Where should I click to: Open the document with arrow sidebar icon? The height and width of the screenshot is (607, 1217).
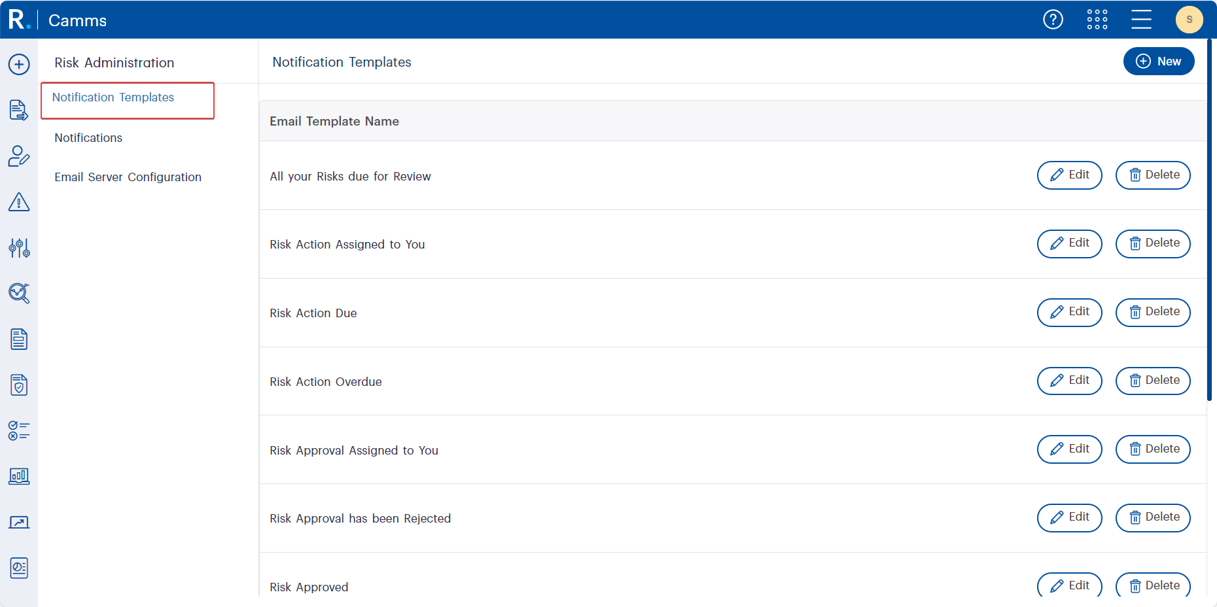[x=19, y=110]
